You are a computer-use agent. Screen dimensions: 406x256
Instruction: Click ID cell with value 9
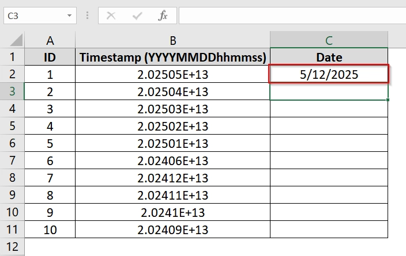[50, 212]
